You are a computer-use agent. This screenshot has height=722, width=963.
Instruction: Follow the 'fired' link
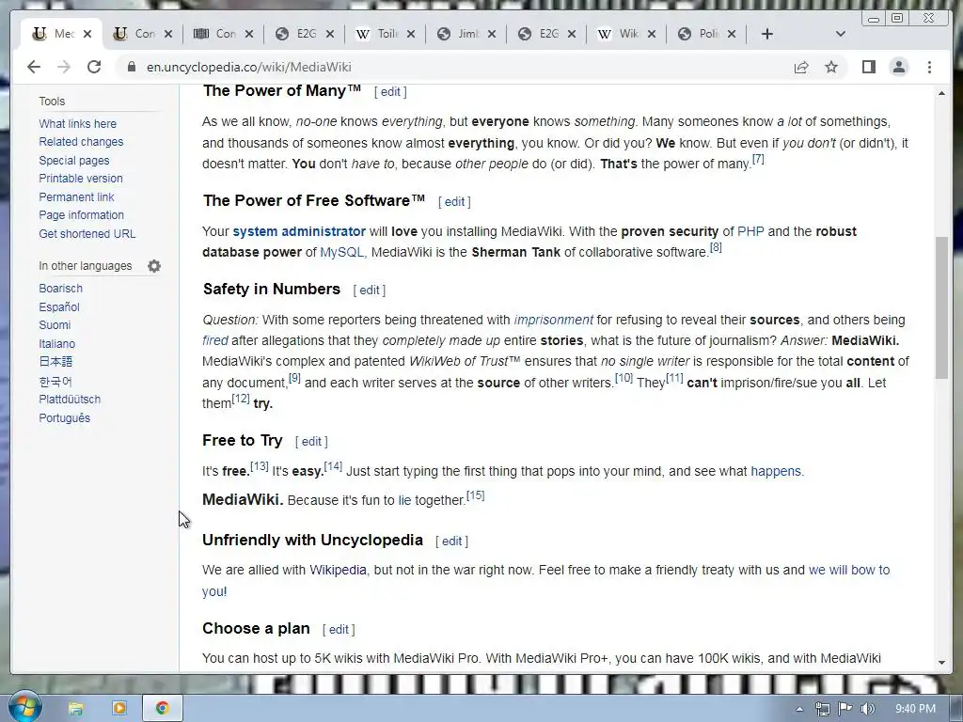[x=215, y=340]
